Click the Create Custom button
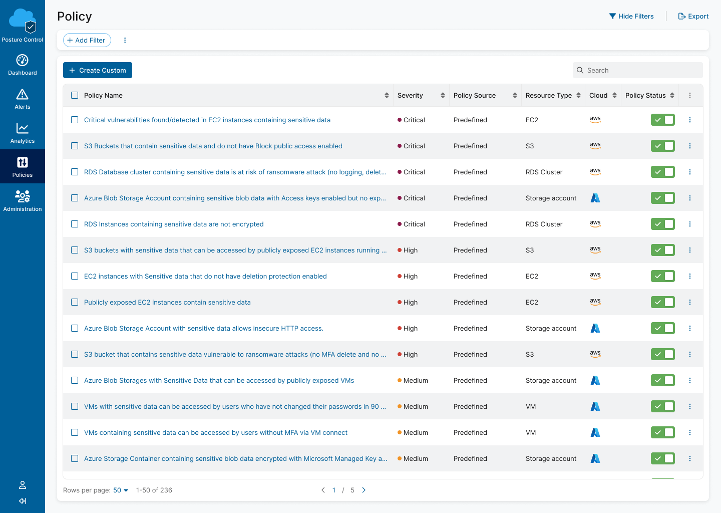 [98, 70]
